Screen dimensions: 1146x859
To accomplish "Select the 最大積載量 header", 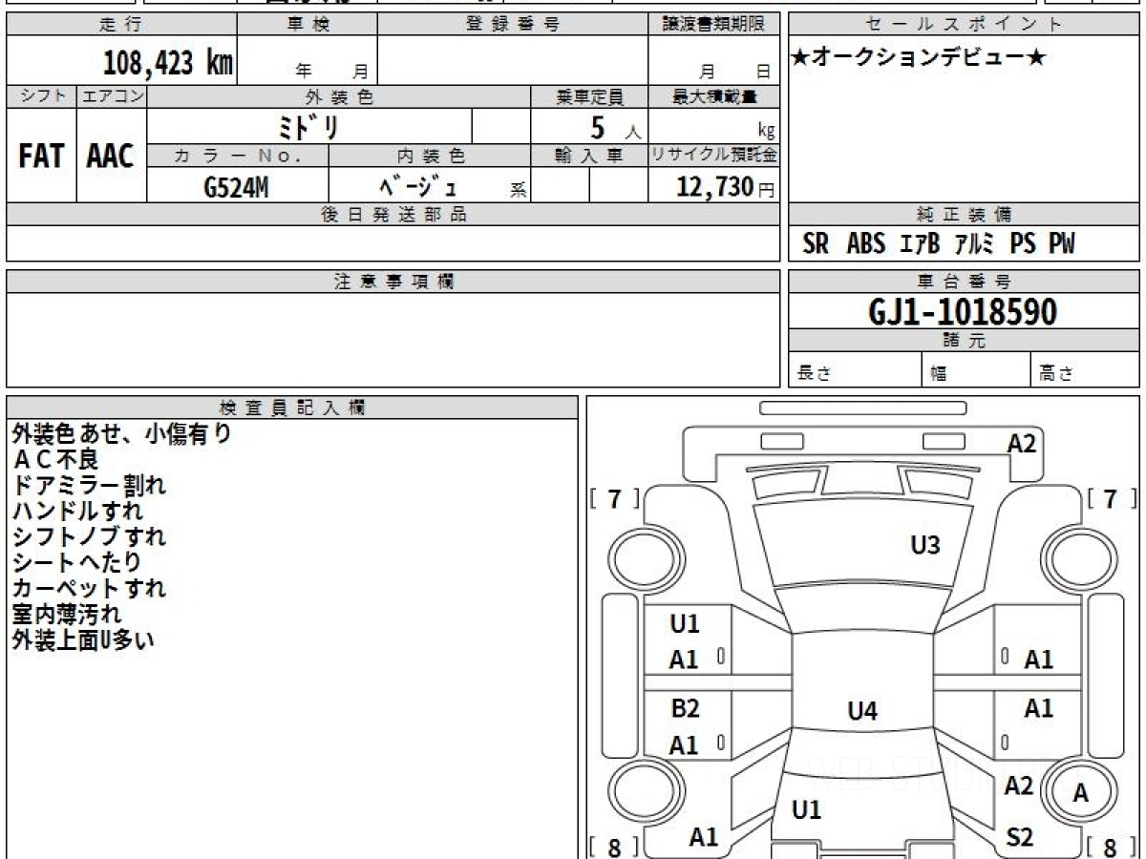I will (x=713, y=96).
